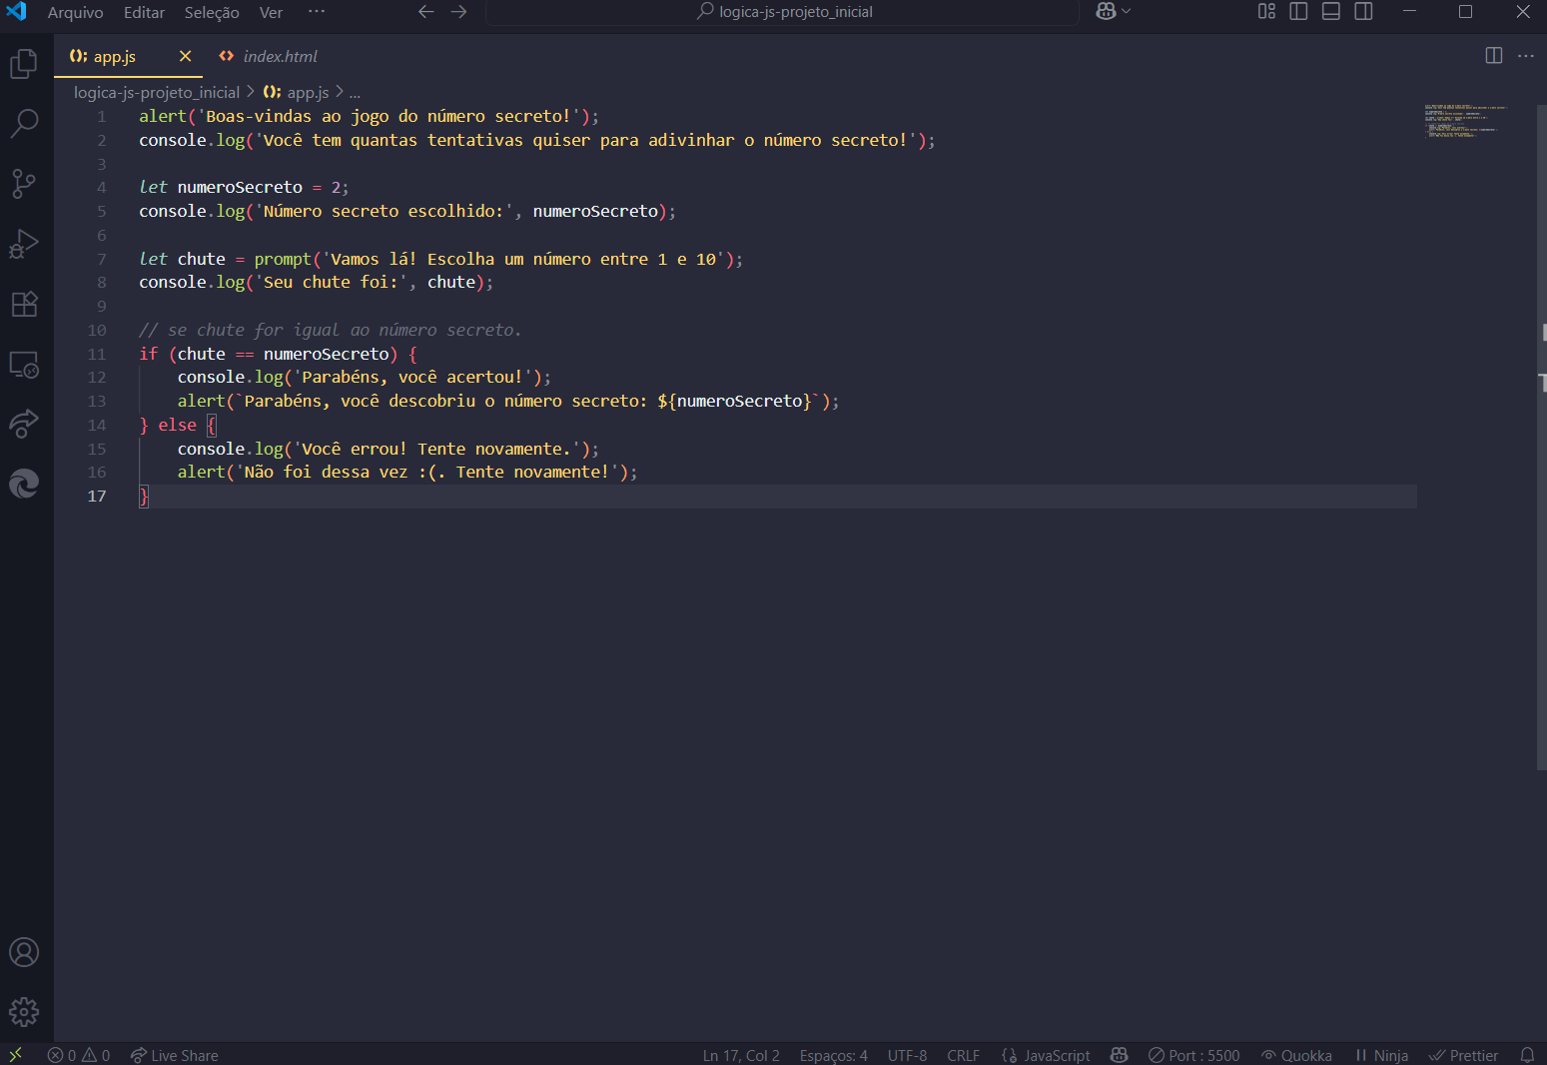1547x1065 pixels.
Task: Open notifications bell icon
Action: click(x=1527, y=1055)
